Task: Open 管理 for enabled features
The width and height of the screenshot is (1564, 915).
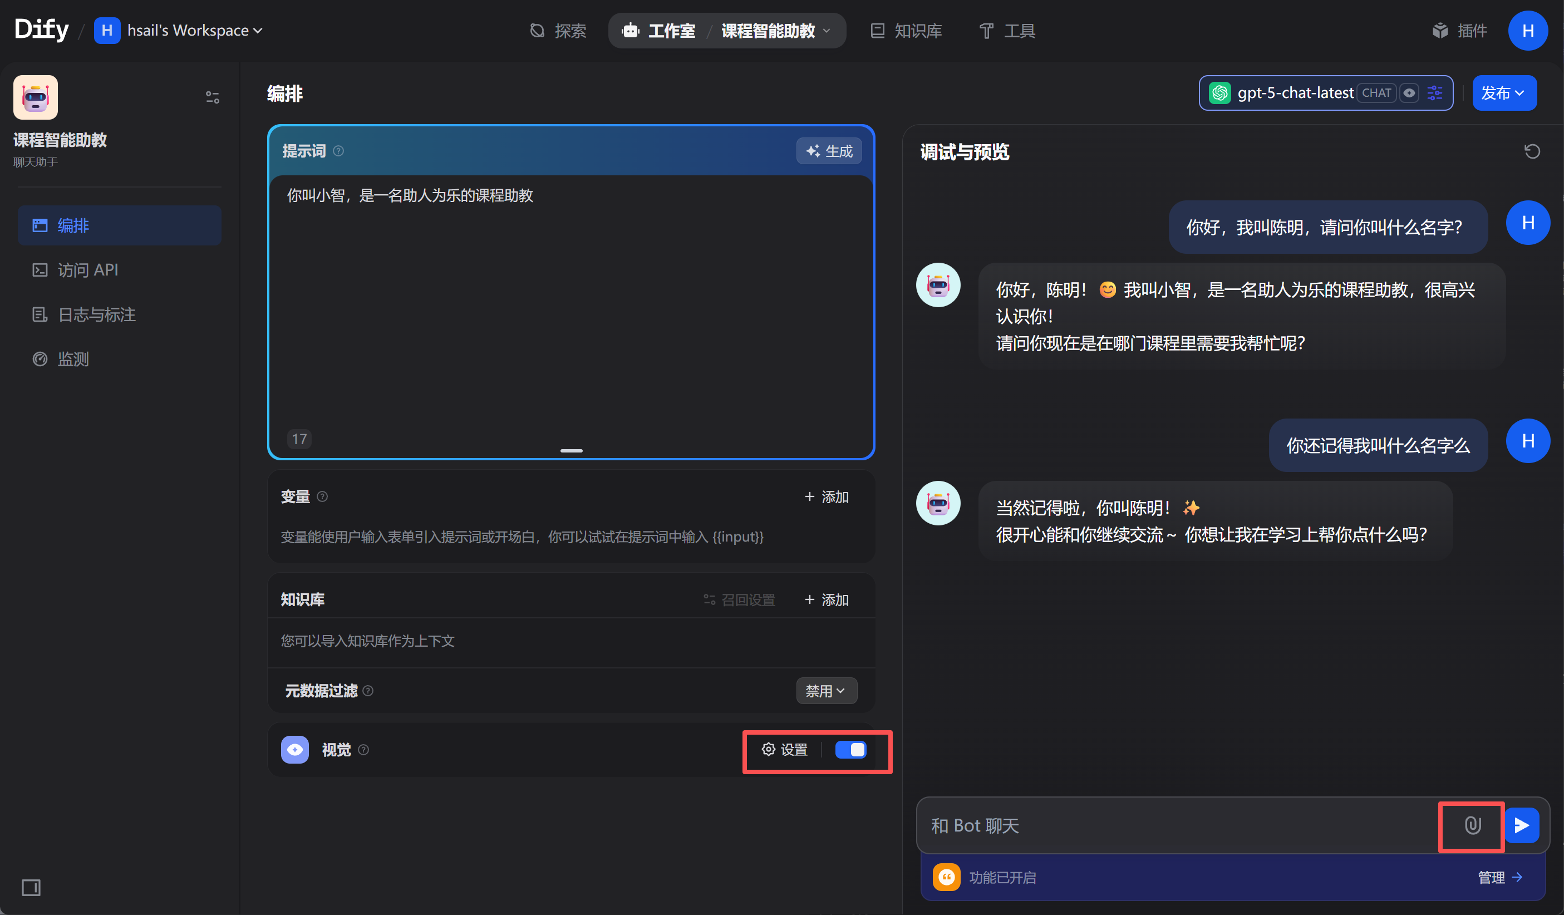Action: coord(1500,877)
